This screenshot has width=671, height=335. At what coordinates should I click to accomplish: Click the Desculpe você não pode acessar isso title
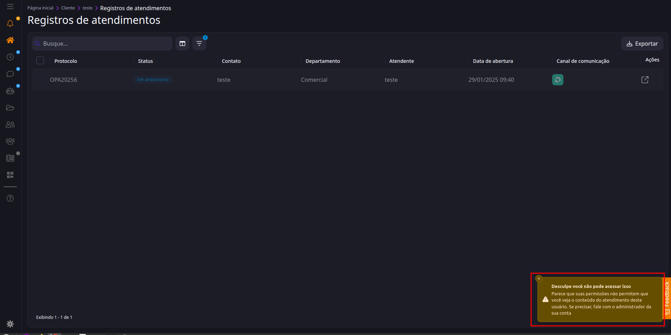point(591,287)
